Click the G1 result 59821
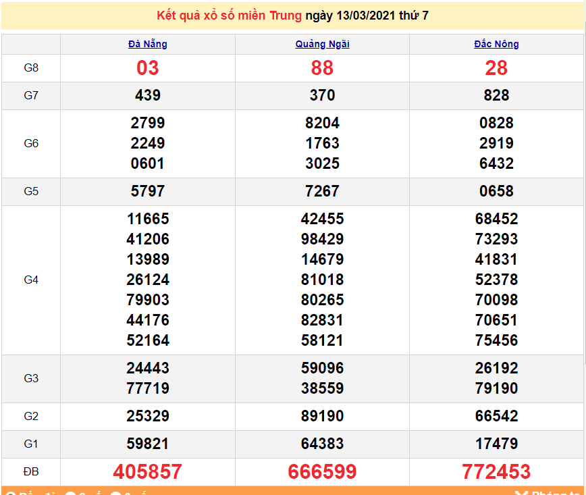 (x=147, y=444)
